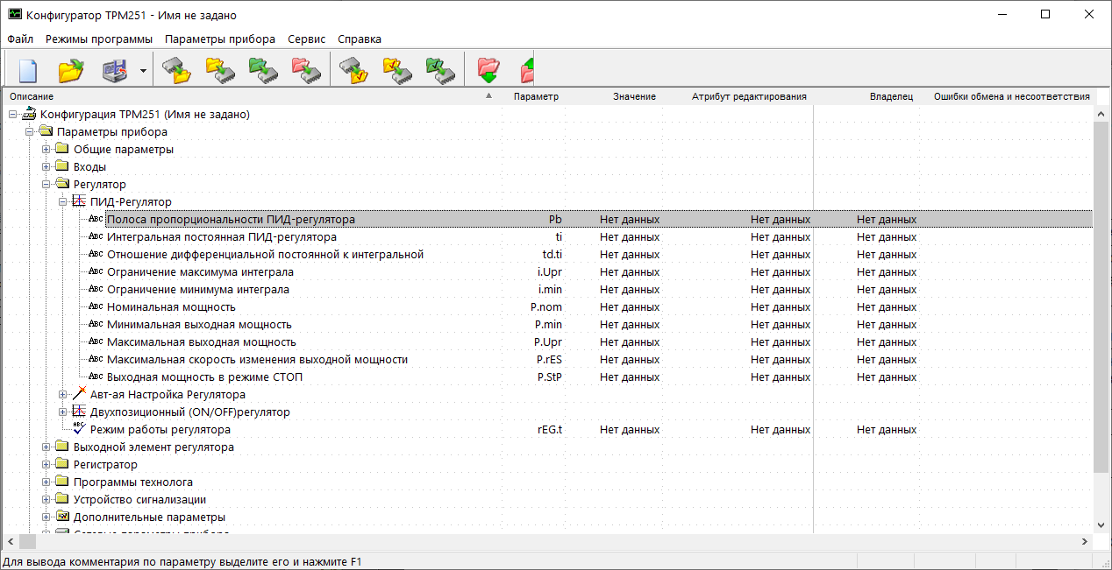Click the checkmark icon beside Режим работы регулятора
Image resolution: width=1112 pixels, height=570 pixels.
(78, 429)
